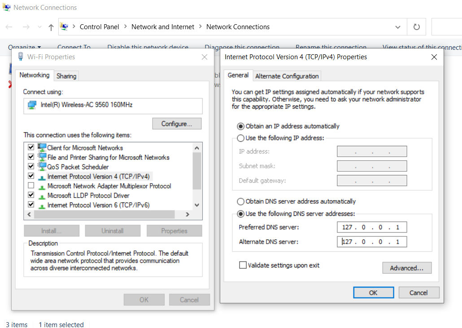Click items list scroll down arrow
The image size is (462, 328).
pos(197,205)
